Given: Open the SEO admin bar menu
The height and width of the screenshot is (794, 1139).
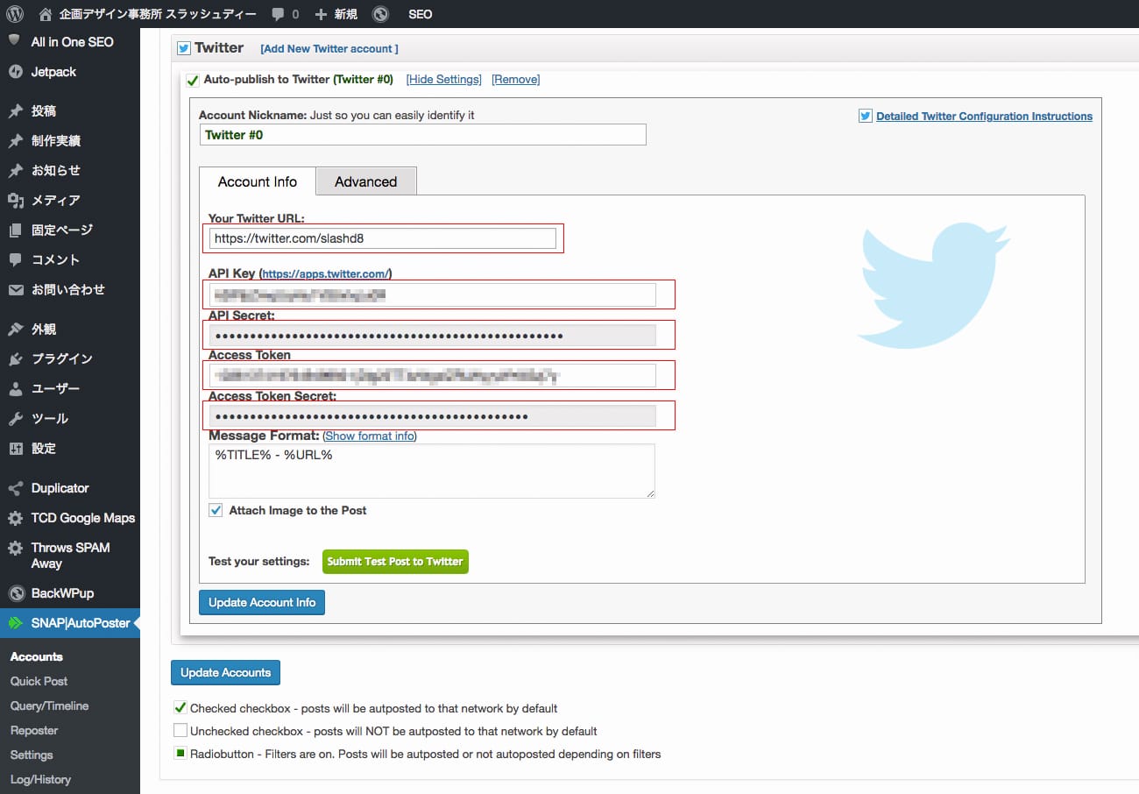Looking at the screenshot, I should pos(420,14).
